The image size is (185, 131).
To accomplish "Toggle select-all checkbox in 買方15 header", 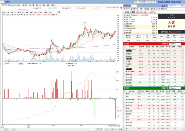I will tap(124, 47).
